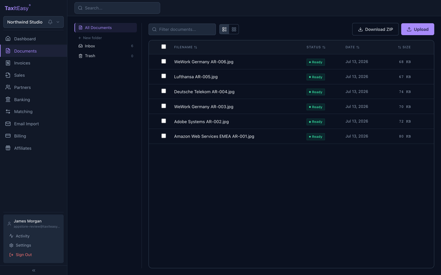Sort by Filename column
441x275 pixels.
coord(186,47)
